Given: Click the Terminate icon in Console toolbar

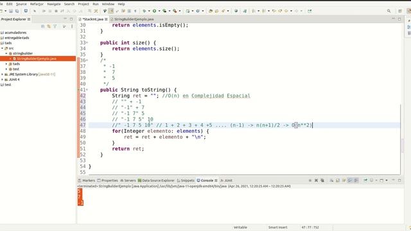Looking at the screenshot, I should coord(310,180).
